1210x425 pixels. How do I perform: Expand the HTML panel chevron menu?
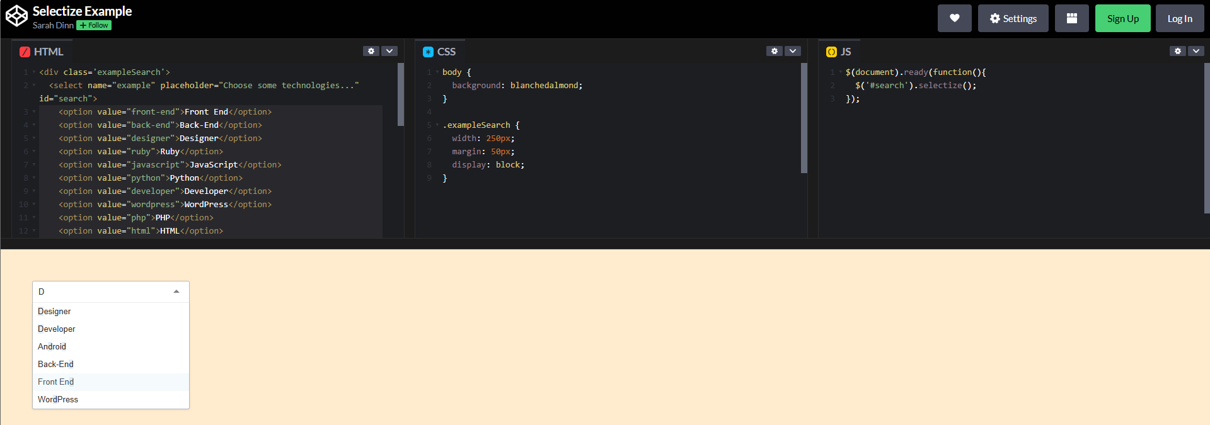(x=389, y=51)
